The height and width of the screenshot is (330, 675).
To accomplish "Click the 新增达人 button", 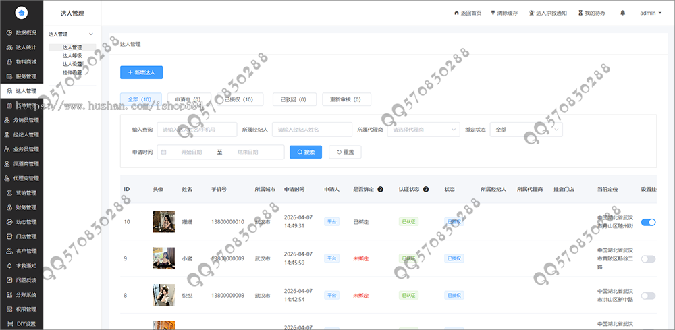I will (x=141, y=73).
